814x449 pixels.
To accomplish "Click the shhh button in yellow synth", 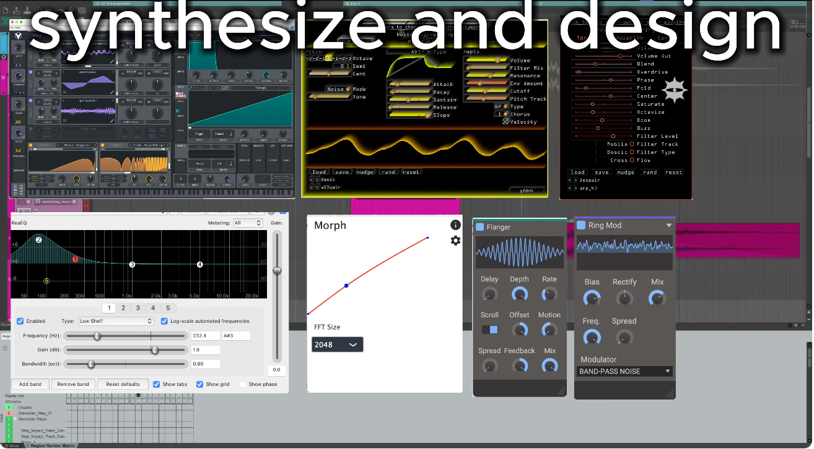I will (527, 190).
